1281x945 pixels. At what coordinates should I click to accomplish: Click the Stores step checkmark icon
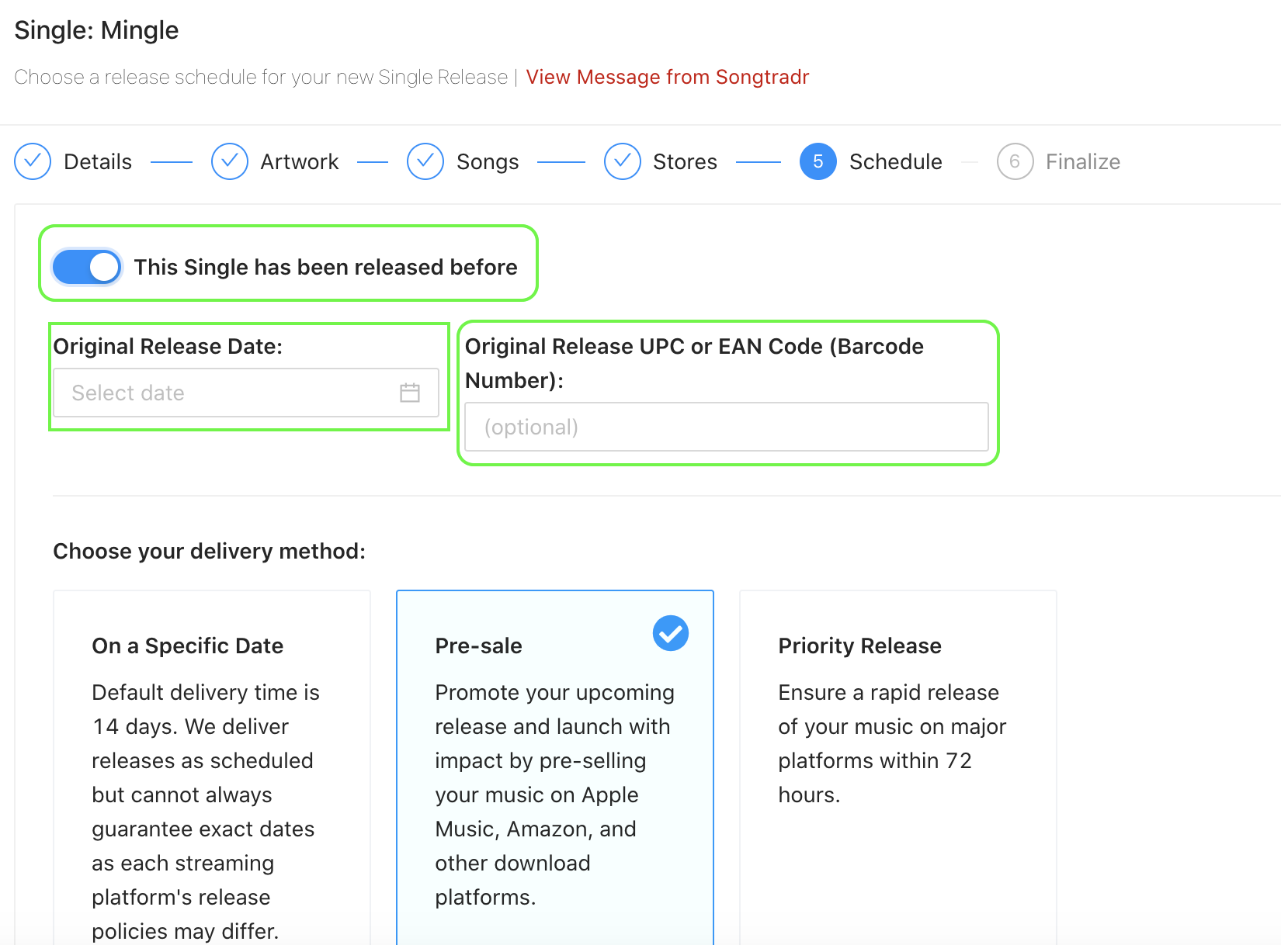pos(623,161)
